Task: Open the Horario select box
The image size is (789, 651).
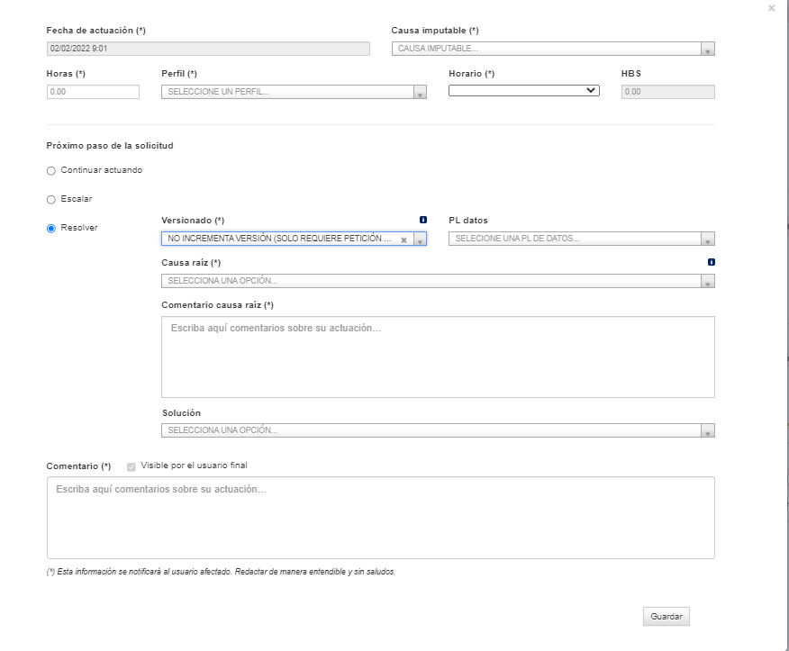Action: click(x=524, y=91)
